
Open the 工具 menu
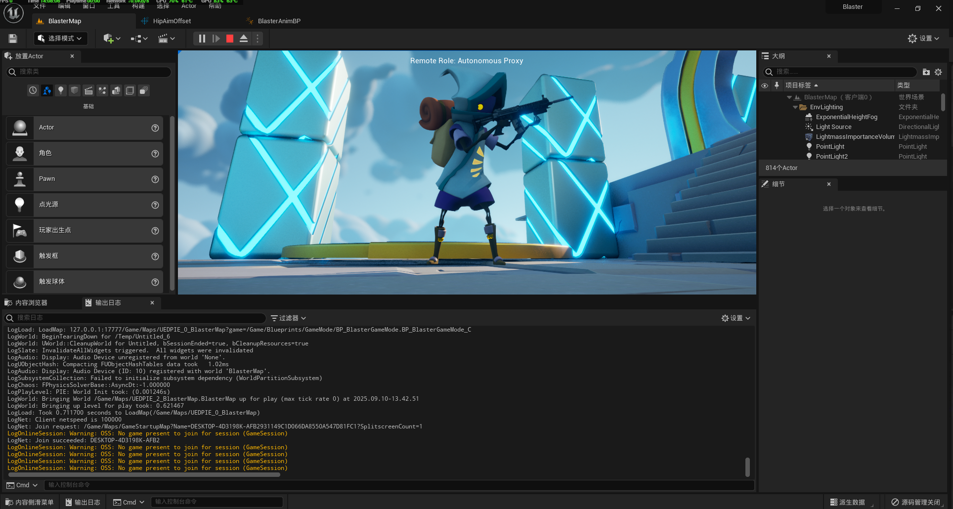click(114, 6)
